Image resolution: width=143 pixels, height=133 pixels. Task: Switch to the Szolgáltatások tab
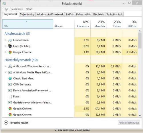tap(114, 15)
